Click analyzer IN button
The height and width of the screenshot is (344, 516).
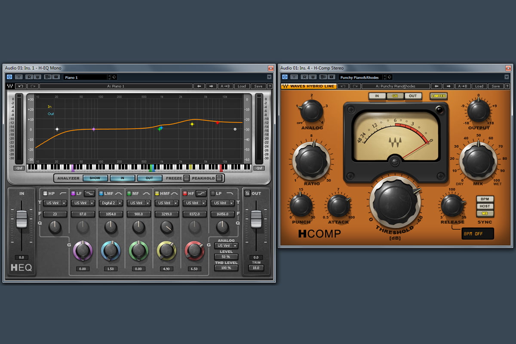pos(123,178)
